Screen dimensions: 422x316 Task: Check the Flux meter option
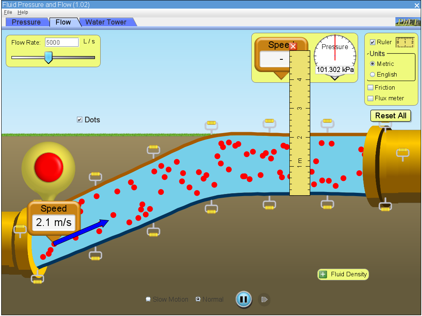370,98
